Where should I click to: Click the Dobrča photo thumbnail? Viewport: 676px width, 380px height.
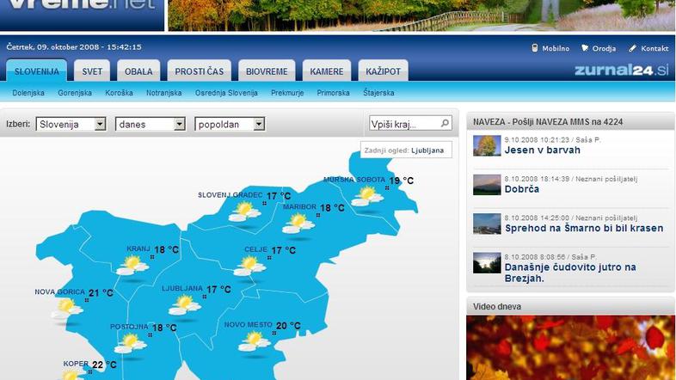coord(487,184)
